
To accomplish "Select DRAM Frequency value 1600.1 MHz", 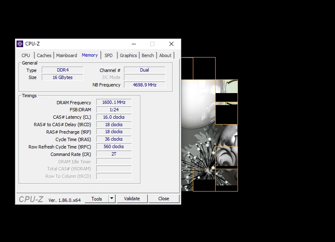I will pos(114,102).
